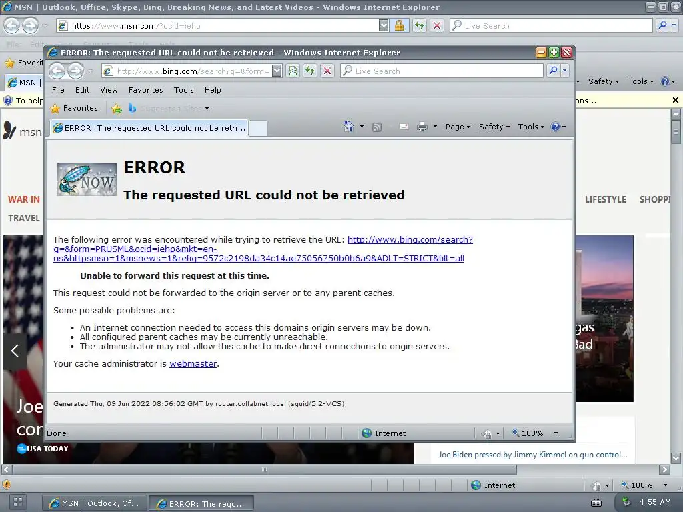Open Page command menu in ERROR window
Image resolution: width=683 pixels, height=512 pixels.
point(458,127)
